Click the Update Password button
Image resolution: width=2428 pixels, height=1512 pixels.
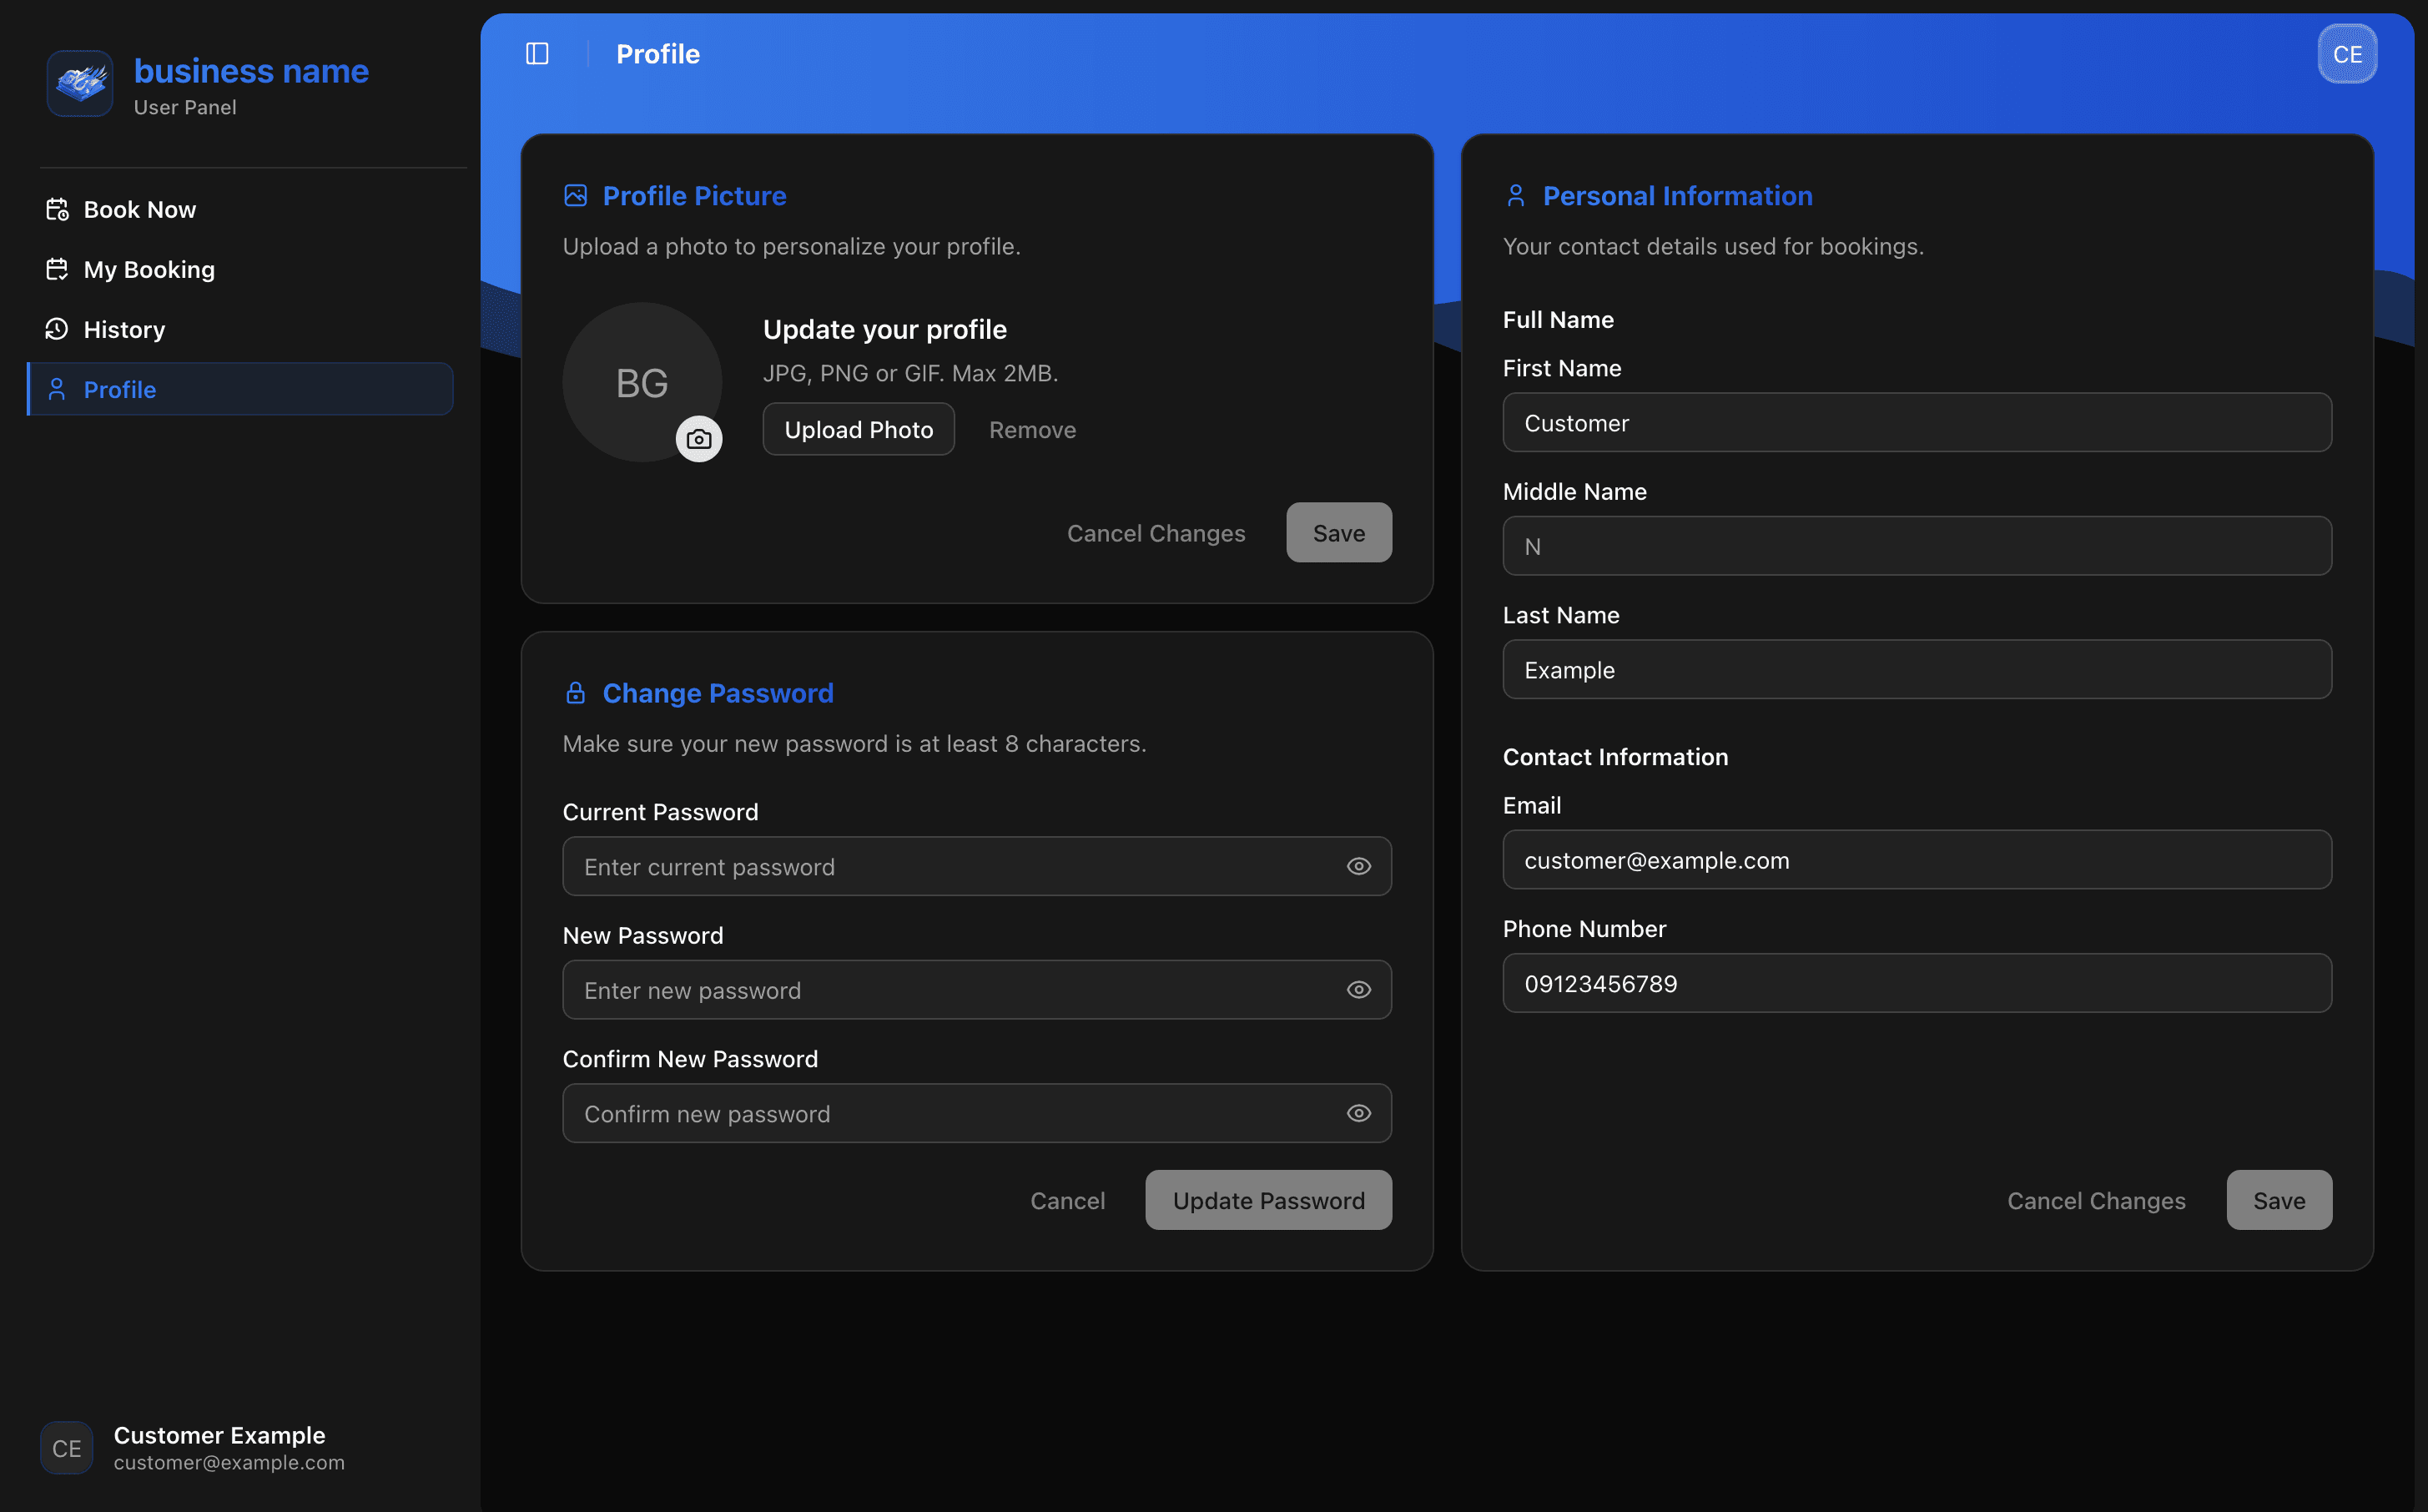pyautogui.click(x=1268, y=1200)
